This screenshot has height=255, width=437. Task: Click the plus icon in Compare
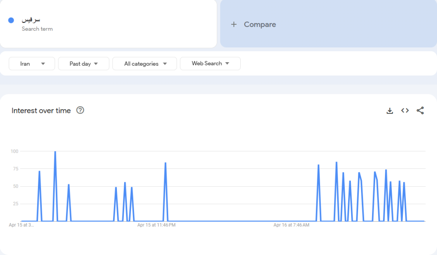click(233, 24)
